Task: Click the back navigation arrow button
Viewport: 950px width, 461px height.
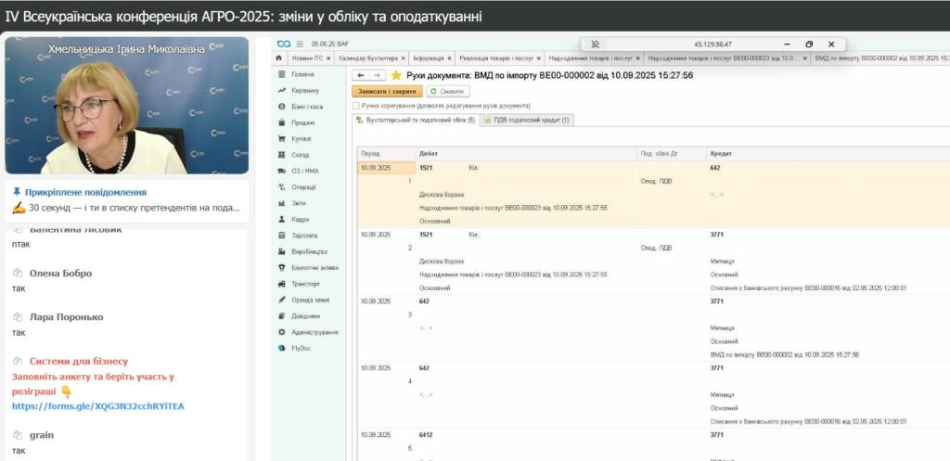Action: click(x=362, y=75)
